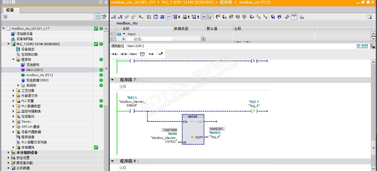Insert output coil instruction

point(133,54)
